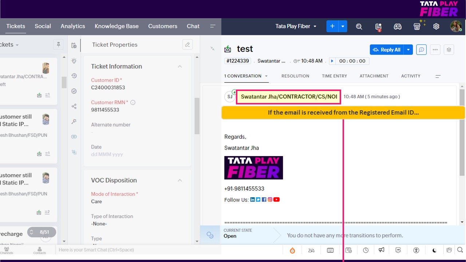The image size is (466, 262).
Task: Open the accessibility options icon
Action: coord(416,250)
